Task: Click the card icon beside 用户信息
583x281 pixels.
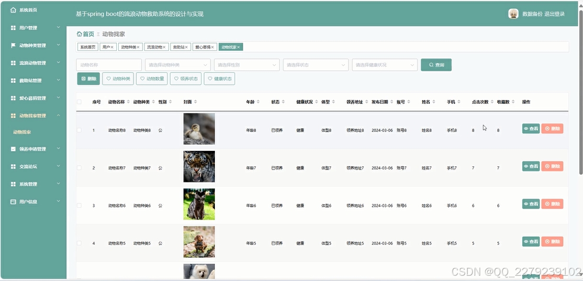Action: pos(13,202)
